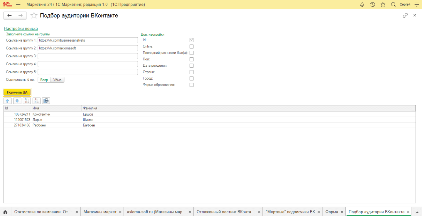Copy link to this form icon
Image resolution: width=423 pixels, height=216 pixels.
point(405,16)
